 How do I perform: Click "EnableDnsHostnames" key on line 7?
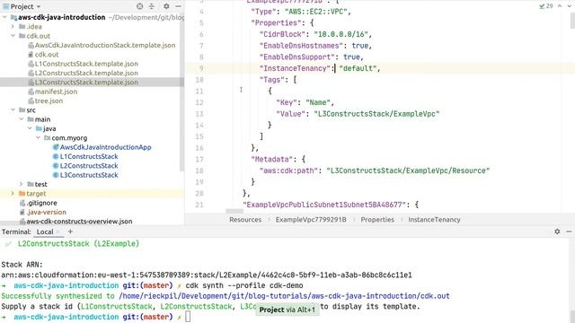[x=301, y=46]
